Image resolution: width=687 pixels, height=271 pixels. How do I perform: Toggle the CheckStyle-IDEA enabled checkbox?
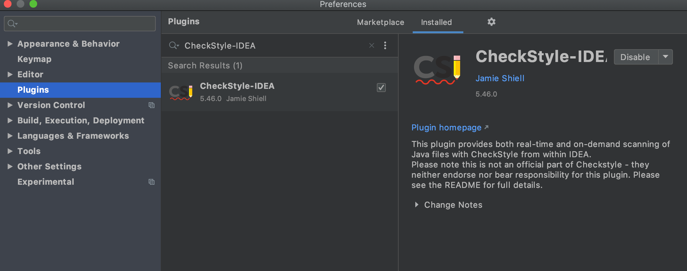pos(381,88)
